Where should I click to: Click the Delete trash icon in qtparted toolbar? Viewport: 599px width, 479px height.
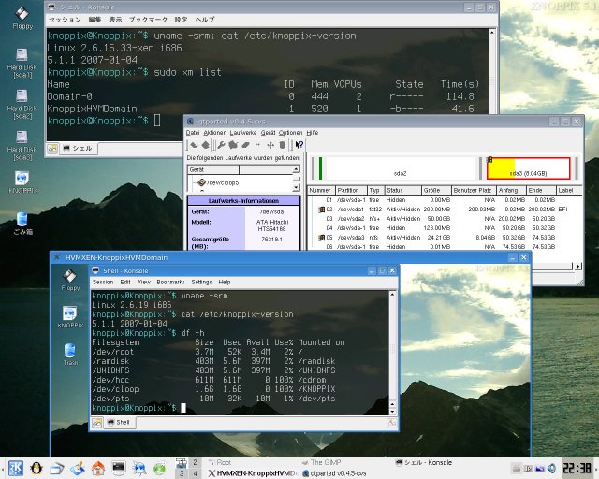283,145
